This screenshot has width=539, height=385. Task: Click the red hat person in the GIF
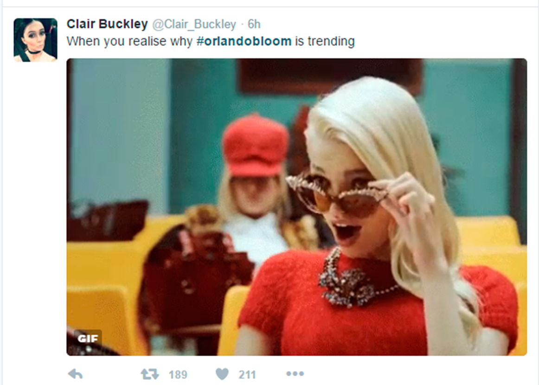pyautogui.click(x=255, y=179)
